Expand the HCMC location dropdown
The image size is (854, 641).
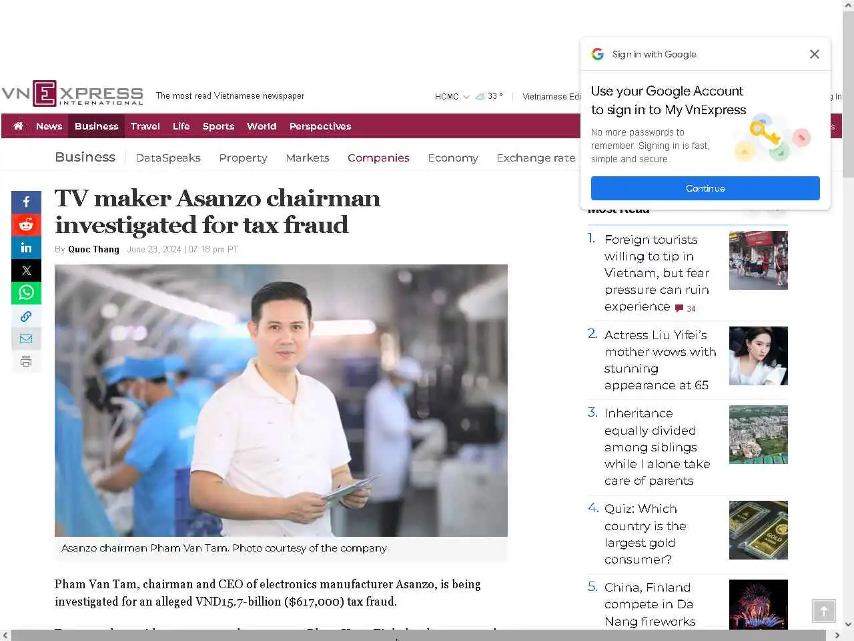pos(452,96)
